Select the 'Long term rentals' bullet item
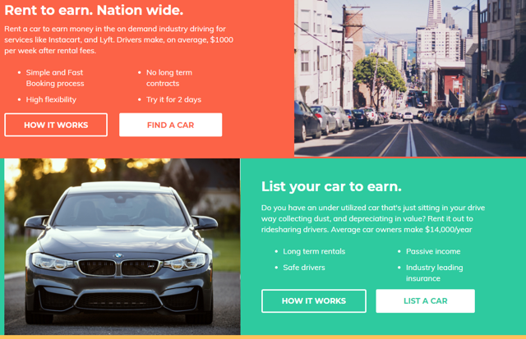The width and height of the screenshot is (526, 339). [x=314, y=251]
